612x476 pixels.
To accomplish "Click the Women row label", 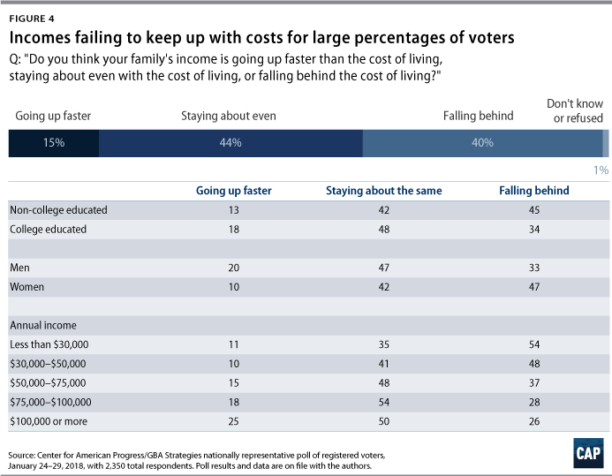I will coord(26,287).
